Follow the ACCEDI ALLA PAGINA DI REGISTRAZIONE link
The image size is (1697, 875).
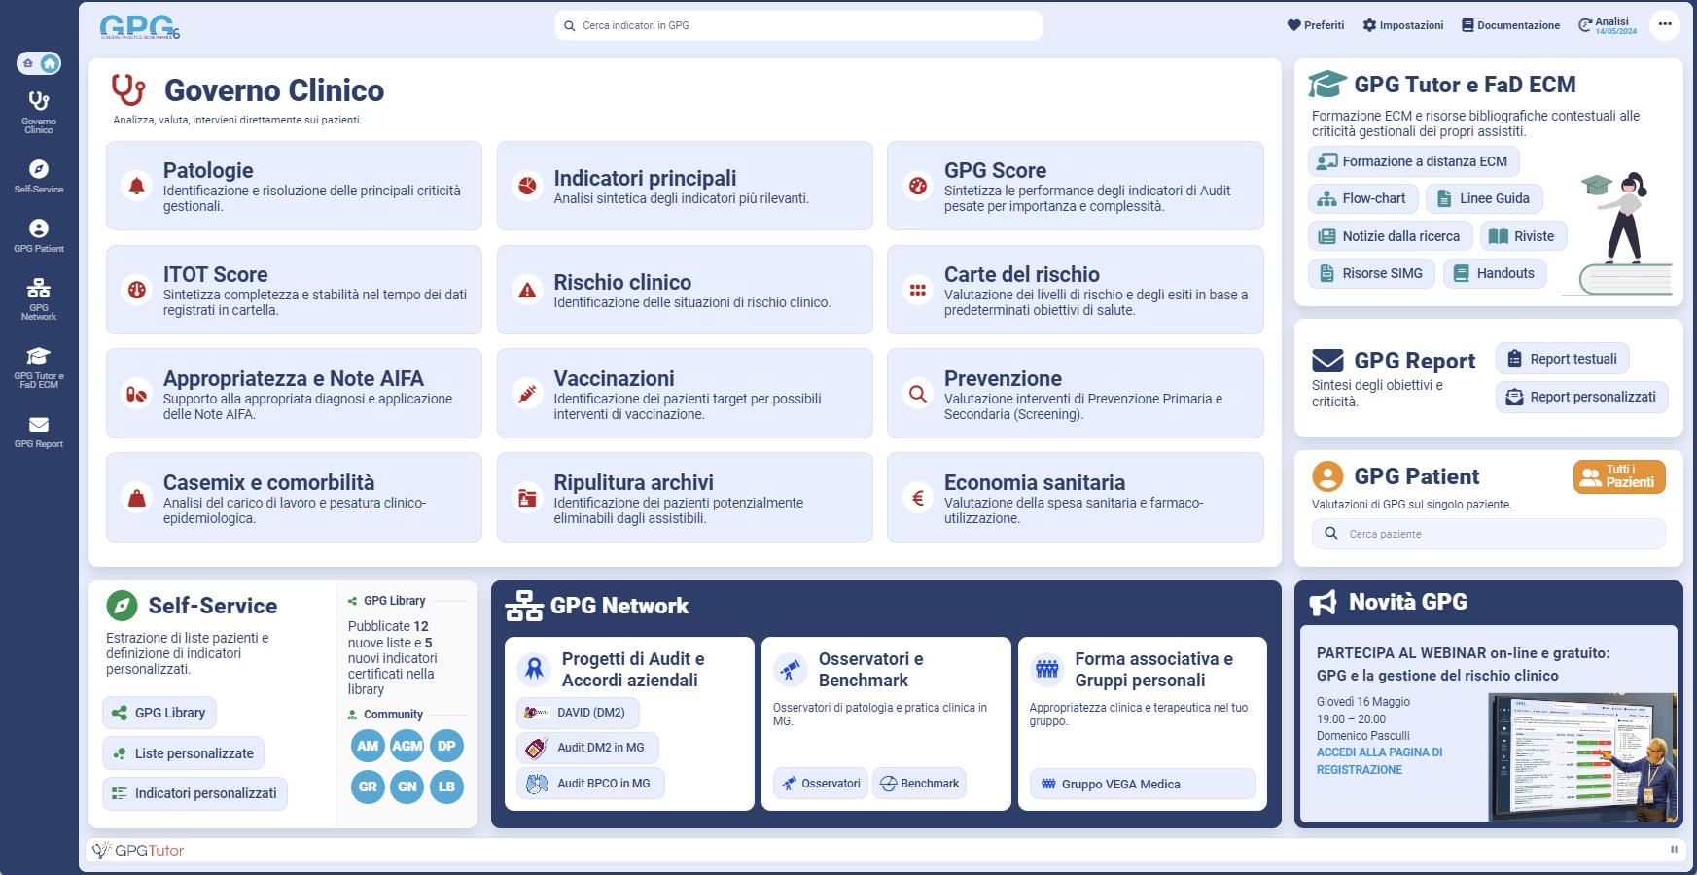click(1379, 761)
